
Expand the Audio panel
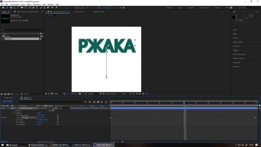pos(235,30)
